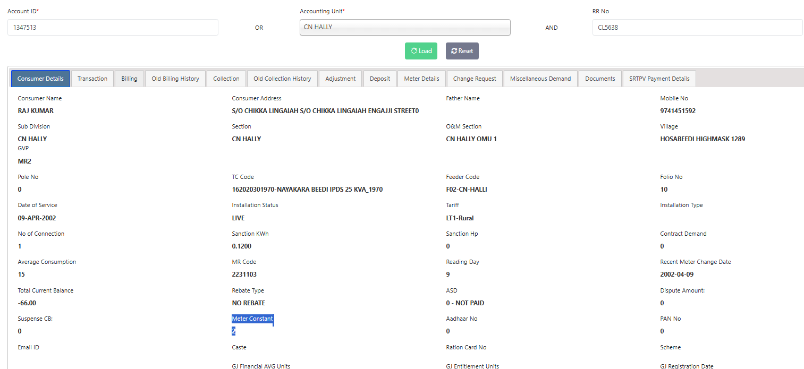Image resolution: width=804 pixels, height=369 pixels.
Task: Switch to the Transaction tab
Action: click(x=92, y=79)
